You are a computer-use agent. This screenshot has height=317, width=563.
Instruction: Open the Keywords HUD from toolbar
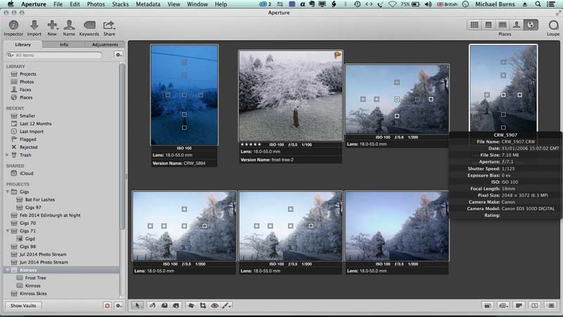pos(89,27)
